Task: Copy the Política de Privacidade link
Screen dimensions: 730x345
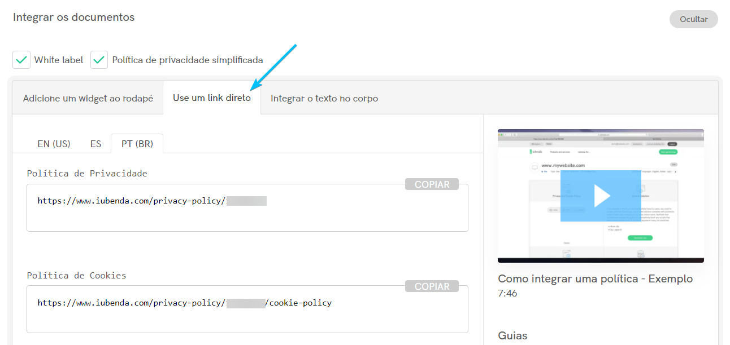Action: (x=432, y=184)
